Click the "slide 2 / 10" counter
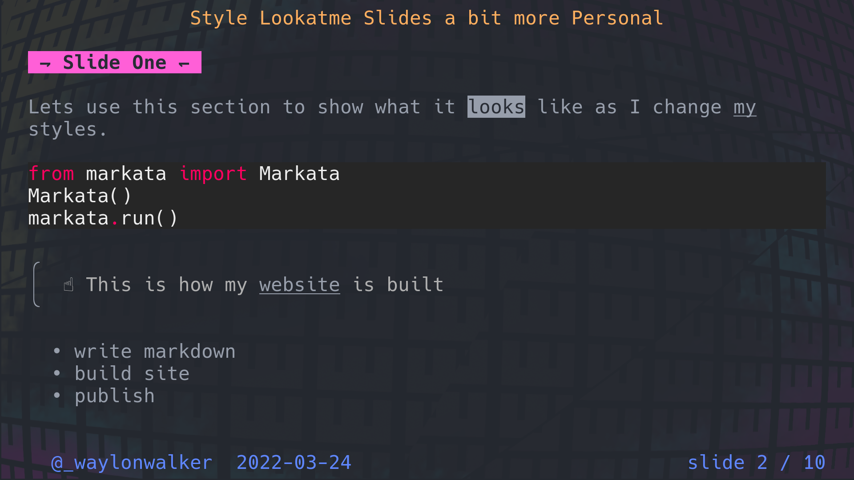This screenshot has width=854, height=480. (x=756, y=463)
